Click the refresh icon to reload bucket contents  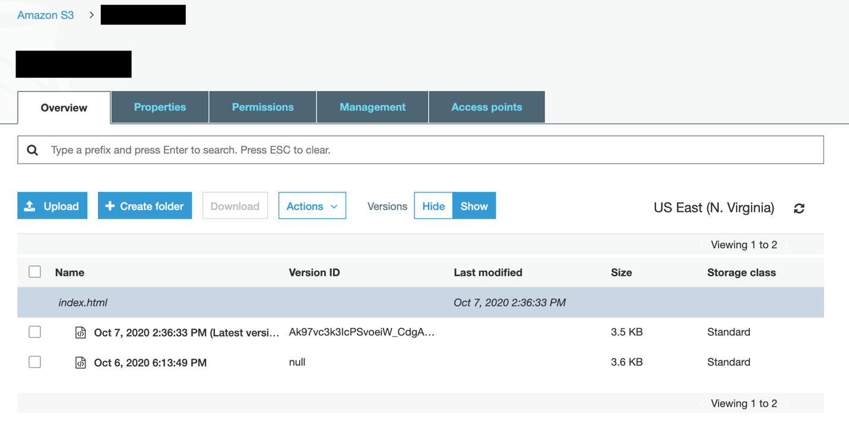coord(799,208)
